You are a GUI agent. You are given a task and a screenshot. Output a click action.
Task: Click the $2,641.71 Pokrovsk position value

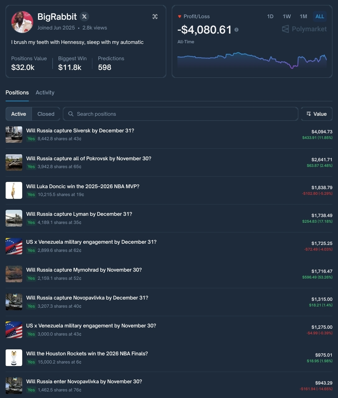click(x=322, y=160)
